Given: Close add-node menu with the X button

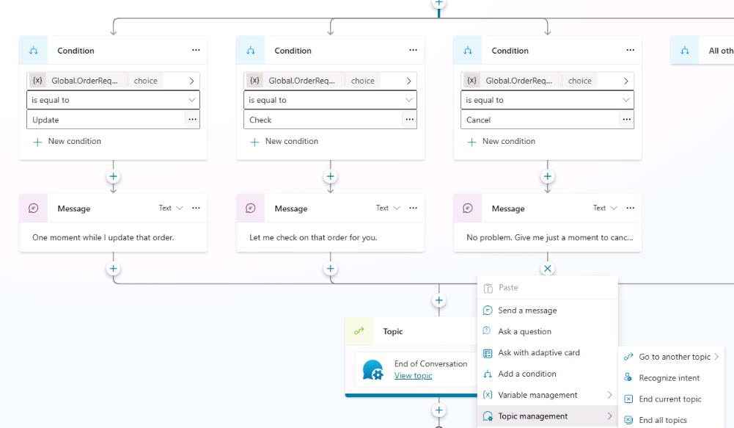Looking at the screenshot, I should (x=547, y=269).
